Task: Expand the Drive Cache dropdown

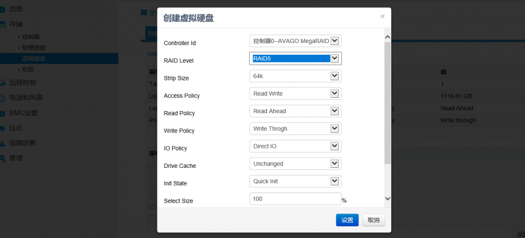Action: click(x=295, y=164)
